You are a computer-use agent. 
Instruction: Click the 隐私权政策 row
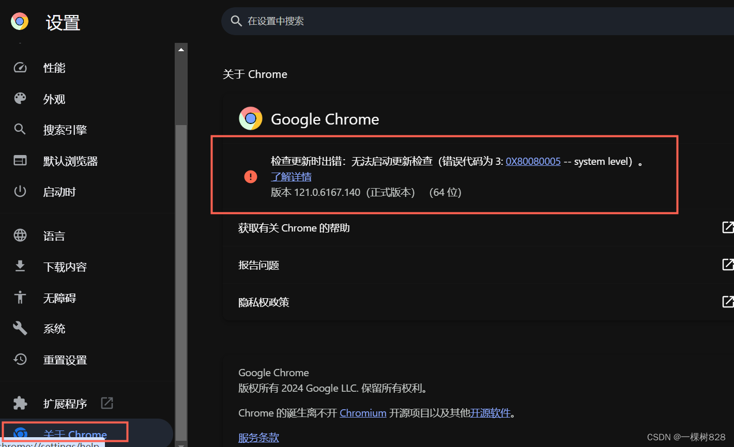point(478,302)
